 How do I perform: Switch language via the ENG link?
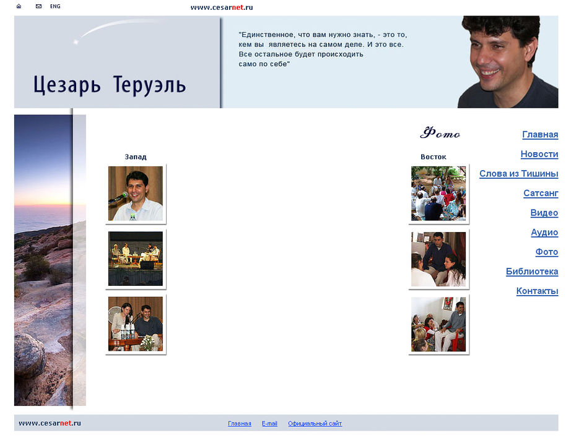[55, 6]
